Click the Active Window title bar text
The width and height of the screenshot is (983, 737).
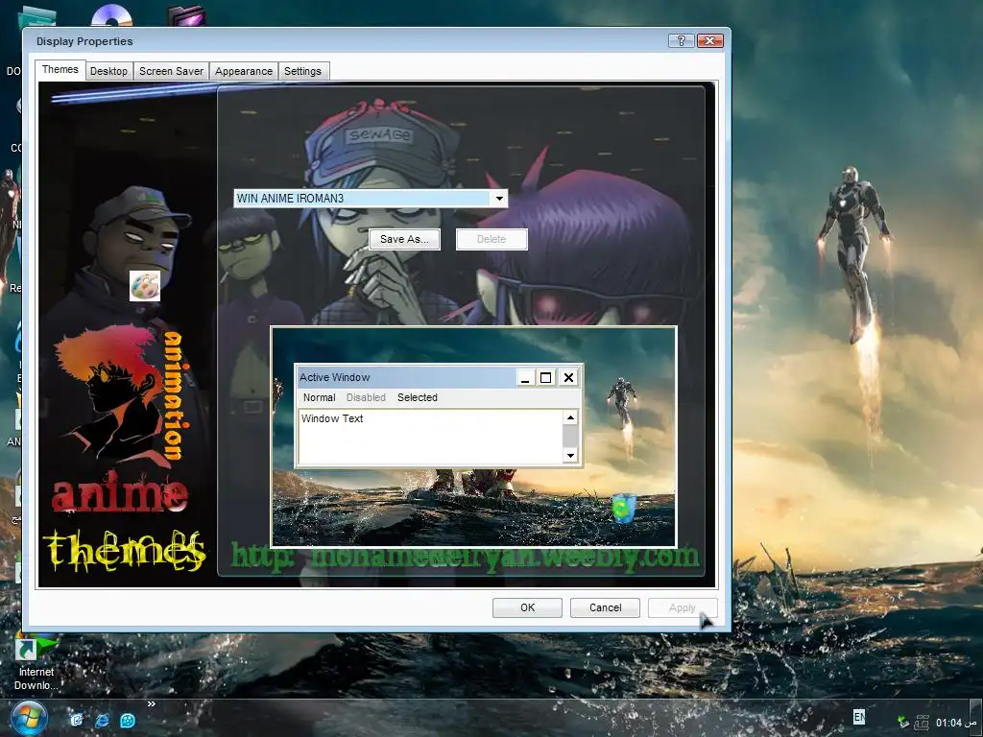click(335, 377)
